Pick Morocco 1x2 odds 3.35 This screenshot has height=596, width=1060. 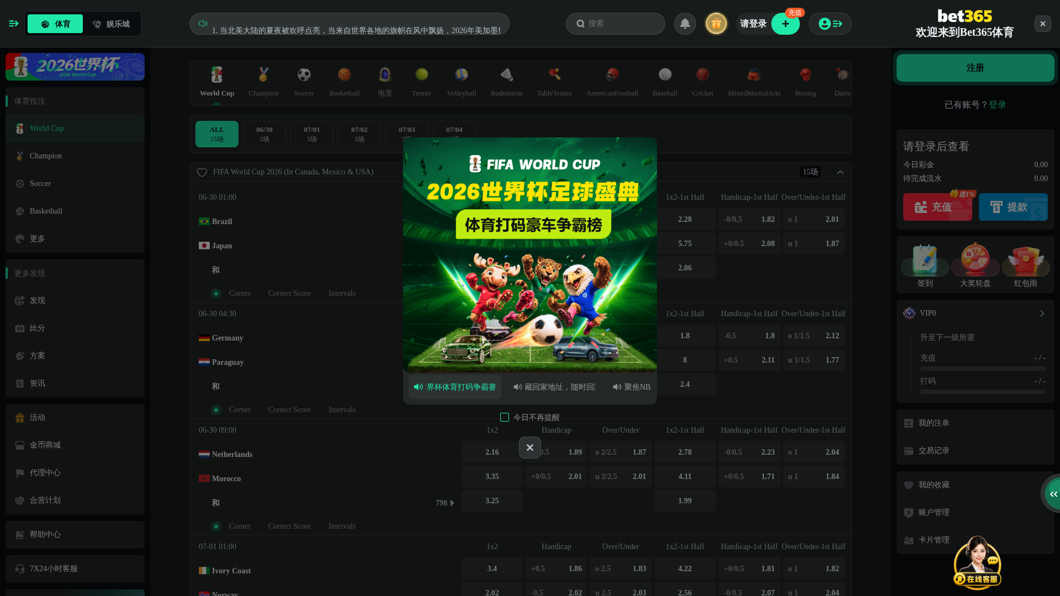(492, 476)
